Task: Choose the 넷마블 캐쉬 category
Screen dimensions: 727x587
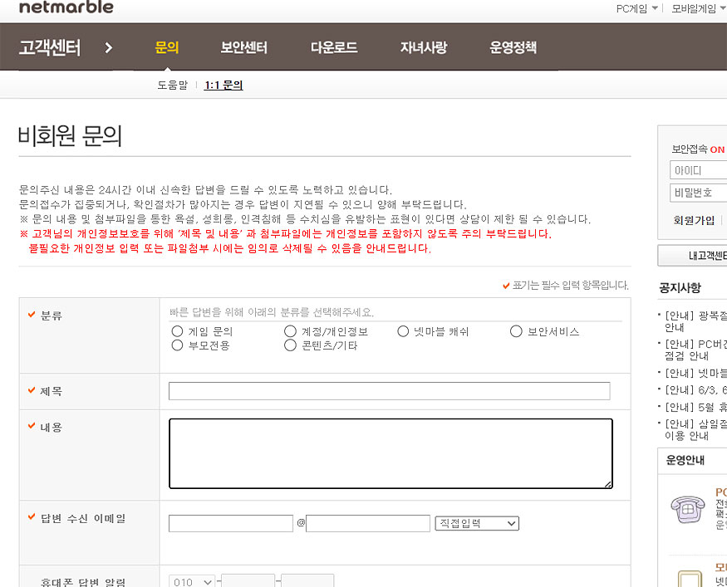Action: click(x=403, y=331)
